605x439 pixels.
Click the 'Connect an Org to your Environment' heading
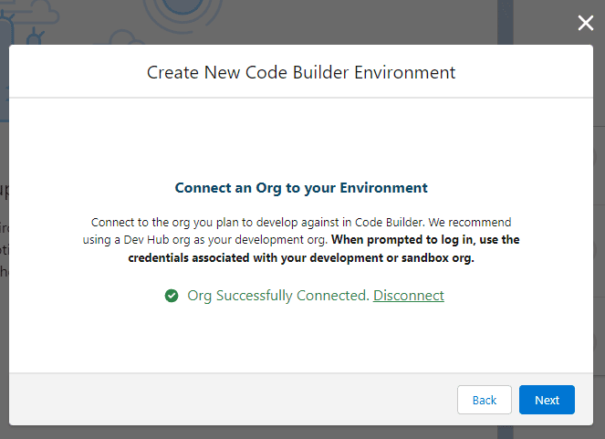tap(301, 188)
